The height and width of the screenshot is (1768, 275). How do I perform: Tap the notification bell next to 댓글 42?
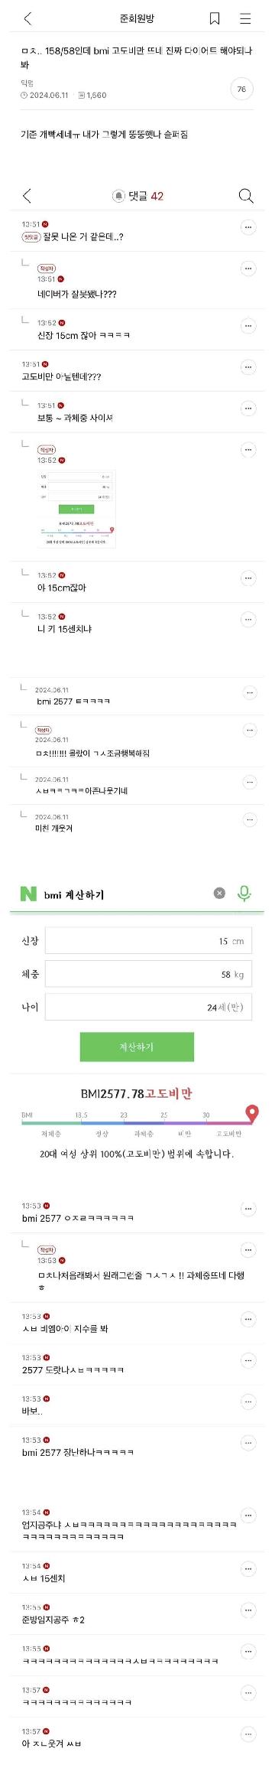pyautogui.click(x=118, y=197)
